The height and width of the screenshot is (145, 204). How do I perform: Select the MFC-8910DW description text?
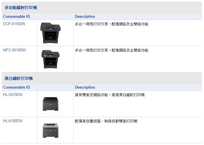(x=111, y=50)
